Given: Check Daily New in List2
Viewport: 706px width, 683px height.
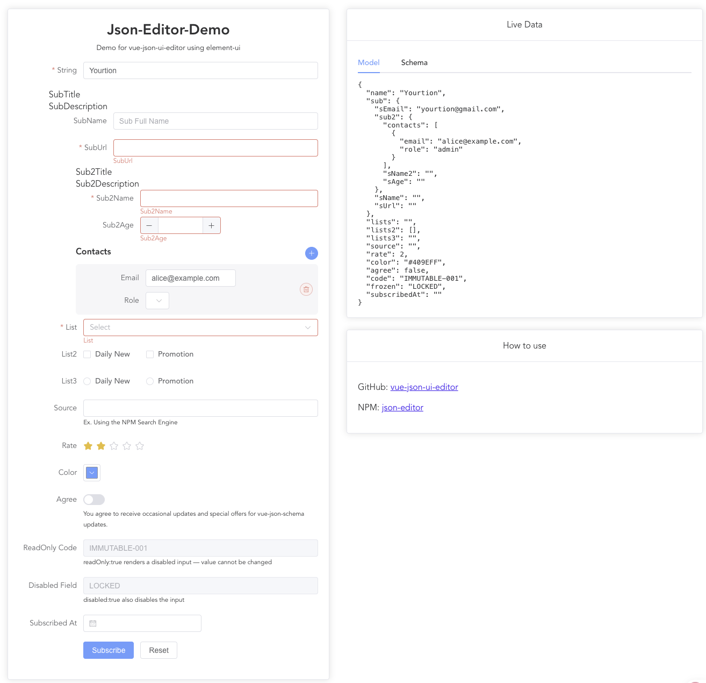Looking at the screenshot, I should coord(87,354).
